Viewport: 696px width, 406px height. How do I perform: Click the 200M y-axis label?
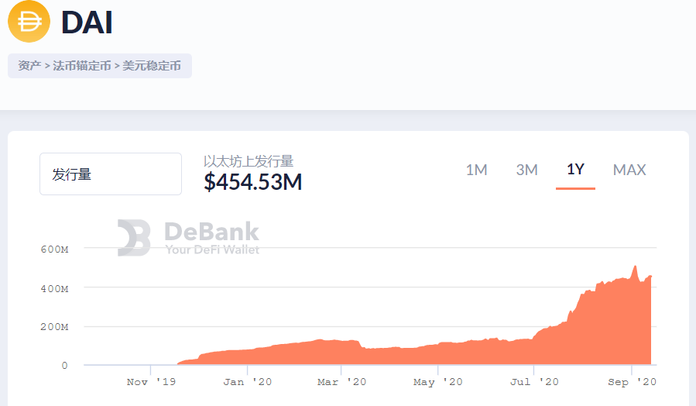coord(55,327)
